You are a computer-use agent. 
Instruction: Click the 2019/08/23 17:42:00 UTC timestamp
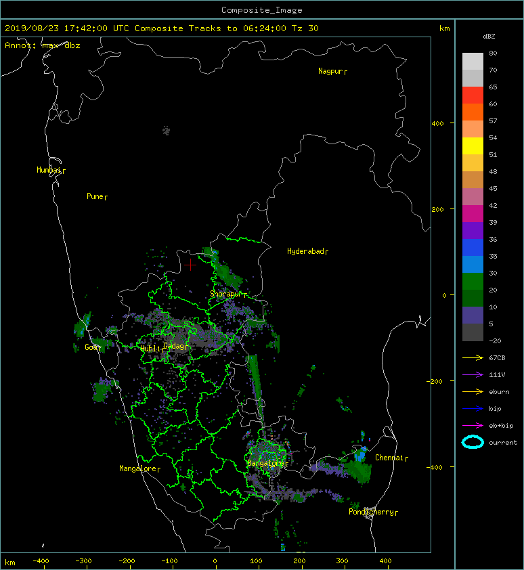[x=67, y=28]
